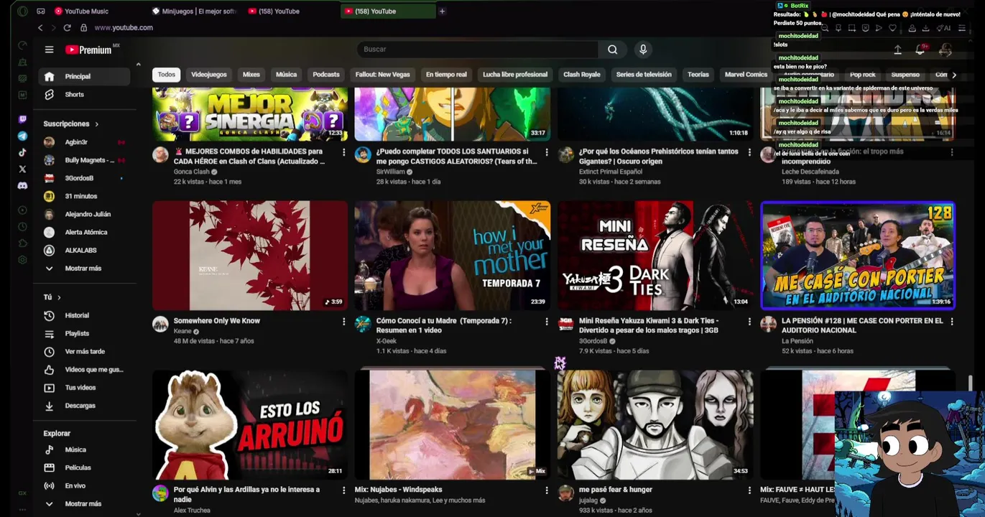Play the Alvin y las Ardillas thumbnail
This screenshot has width=985, height=517.
pos(250,425)
